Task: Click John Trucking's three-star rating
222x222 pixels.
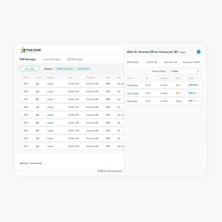Action: (x=194, y=93)
